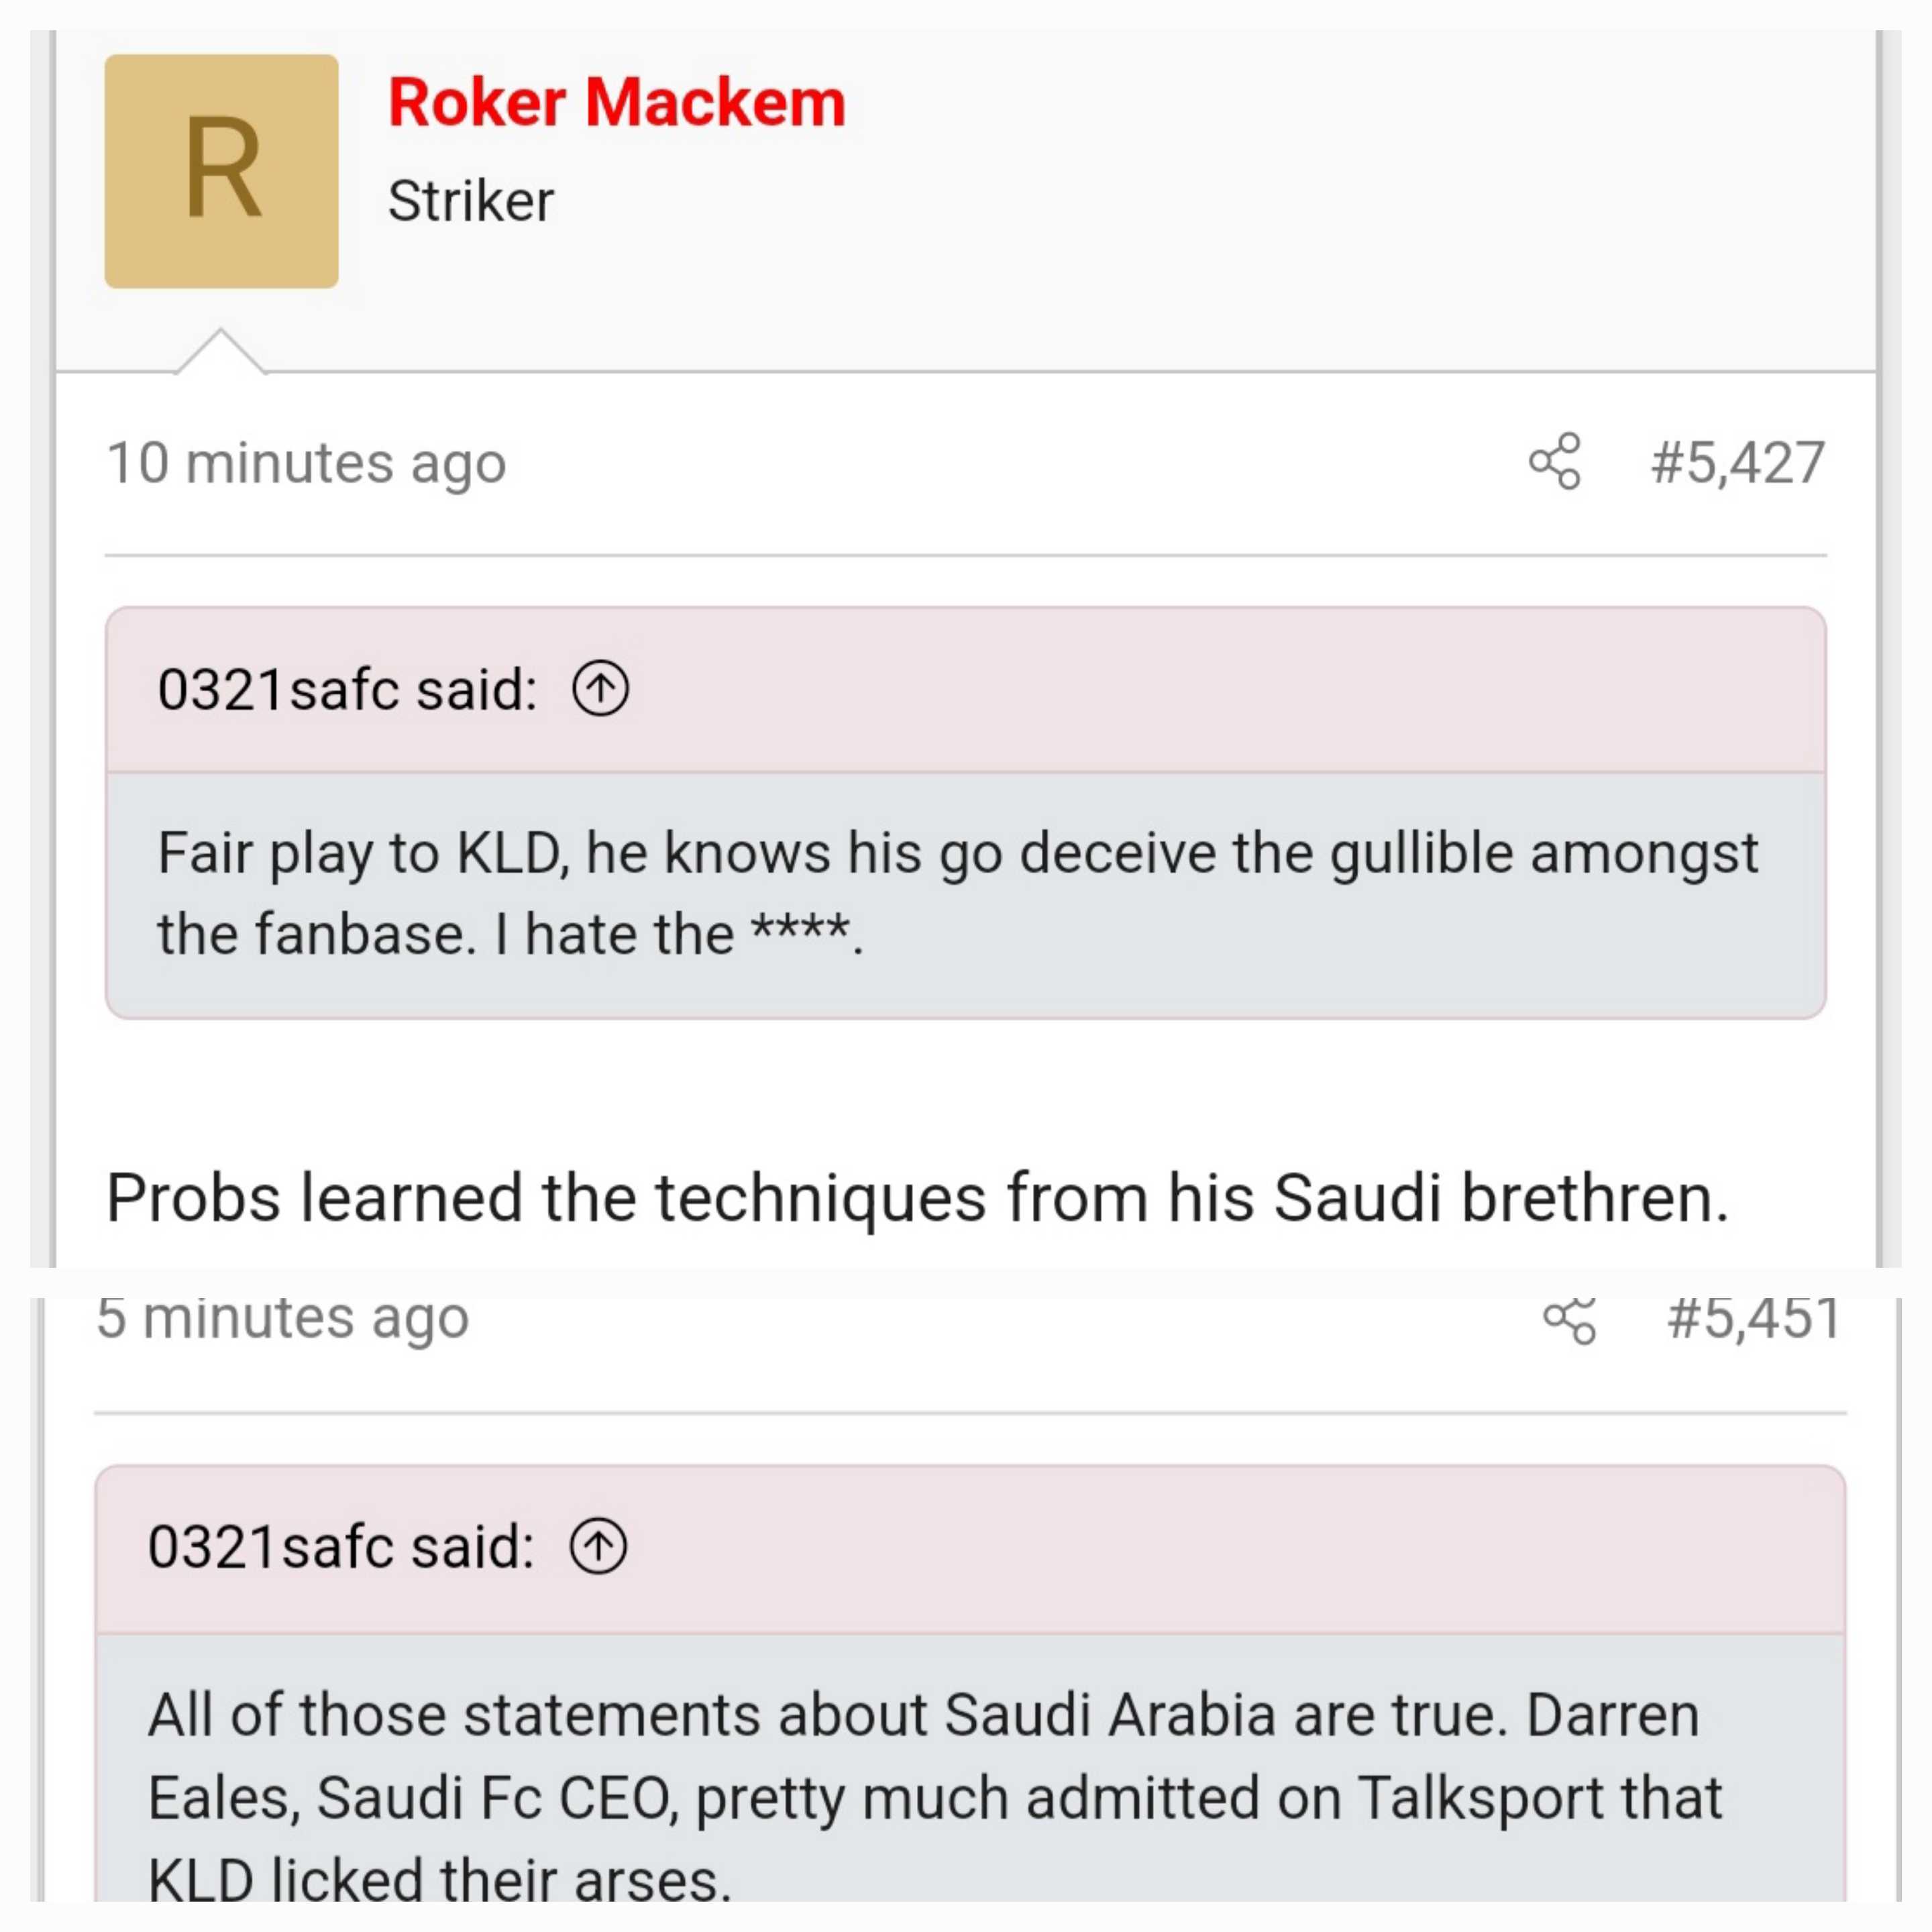Click the share icon beside post #5,427
Image resolution: width=1932 pixels, height=1932 pixels.
tap(1555, 461)
